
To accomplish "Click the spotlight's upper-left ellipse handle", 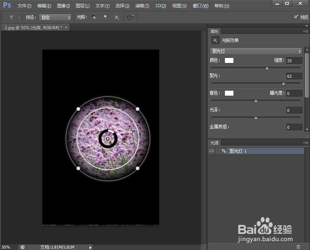I will point(78,109).
